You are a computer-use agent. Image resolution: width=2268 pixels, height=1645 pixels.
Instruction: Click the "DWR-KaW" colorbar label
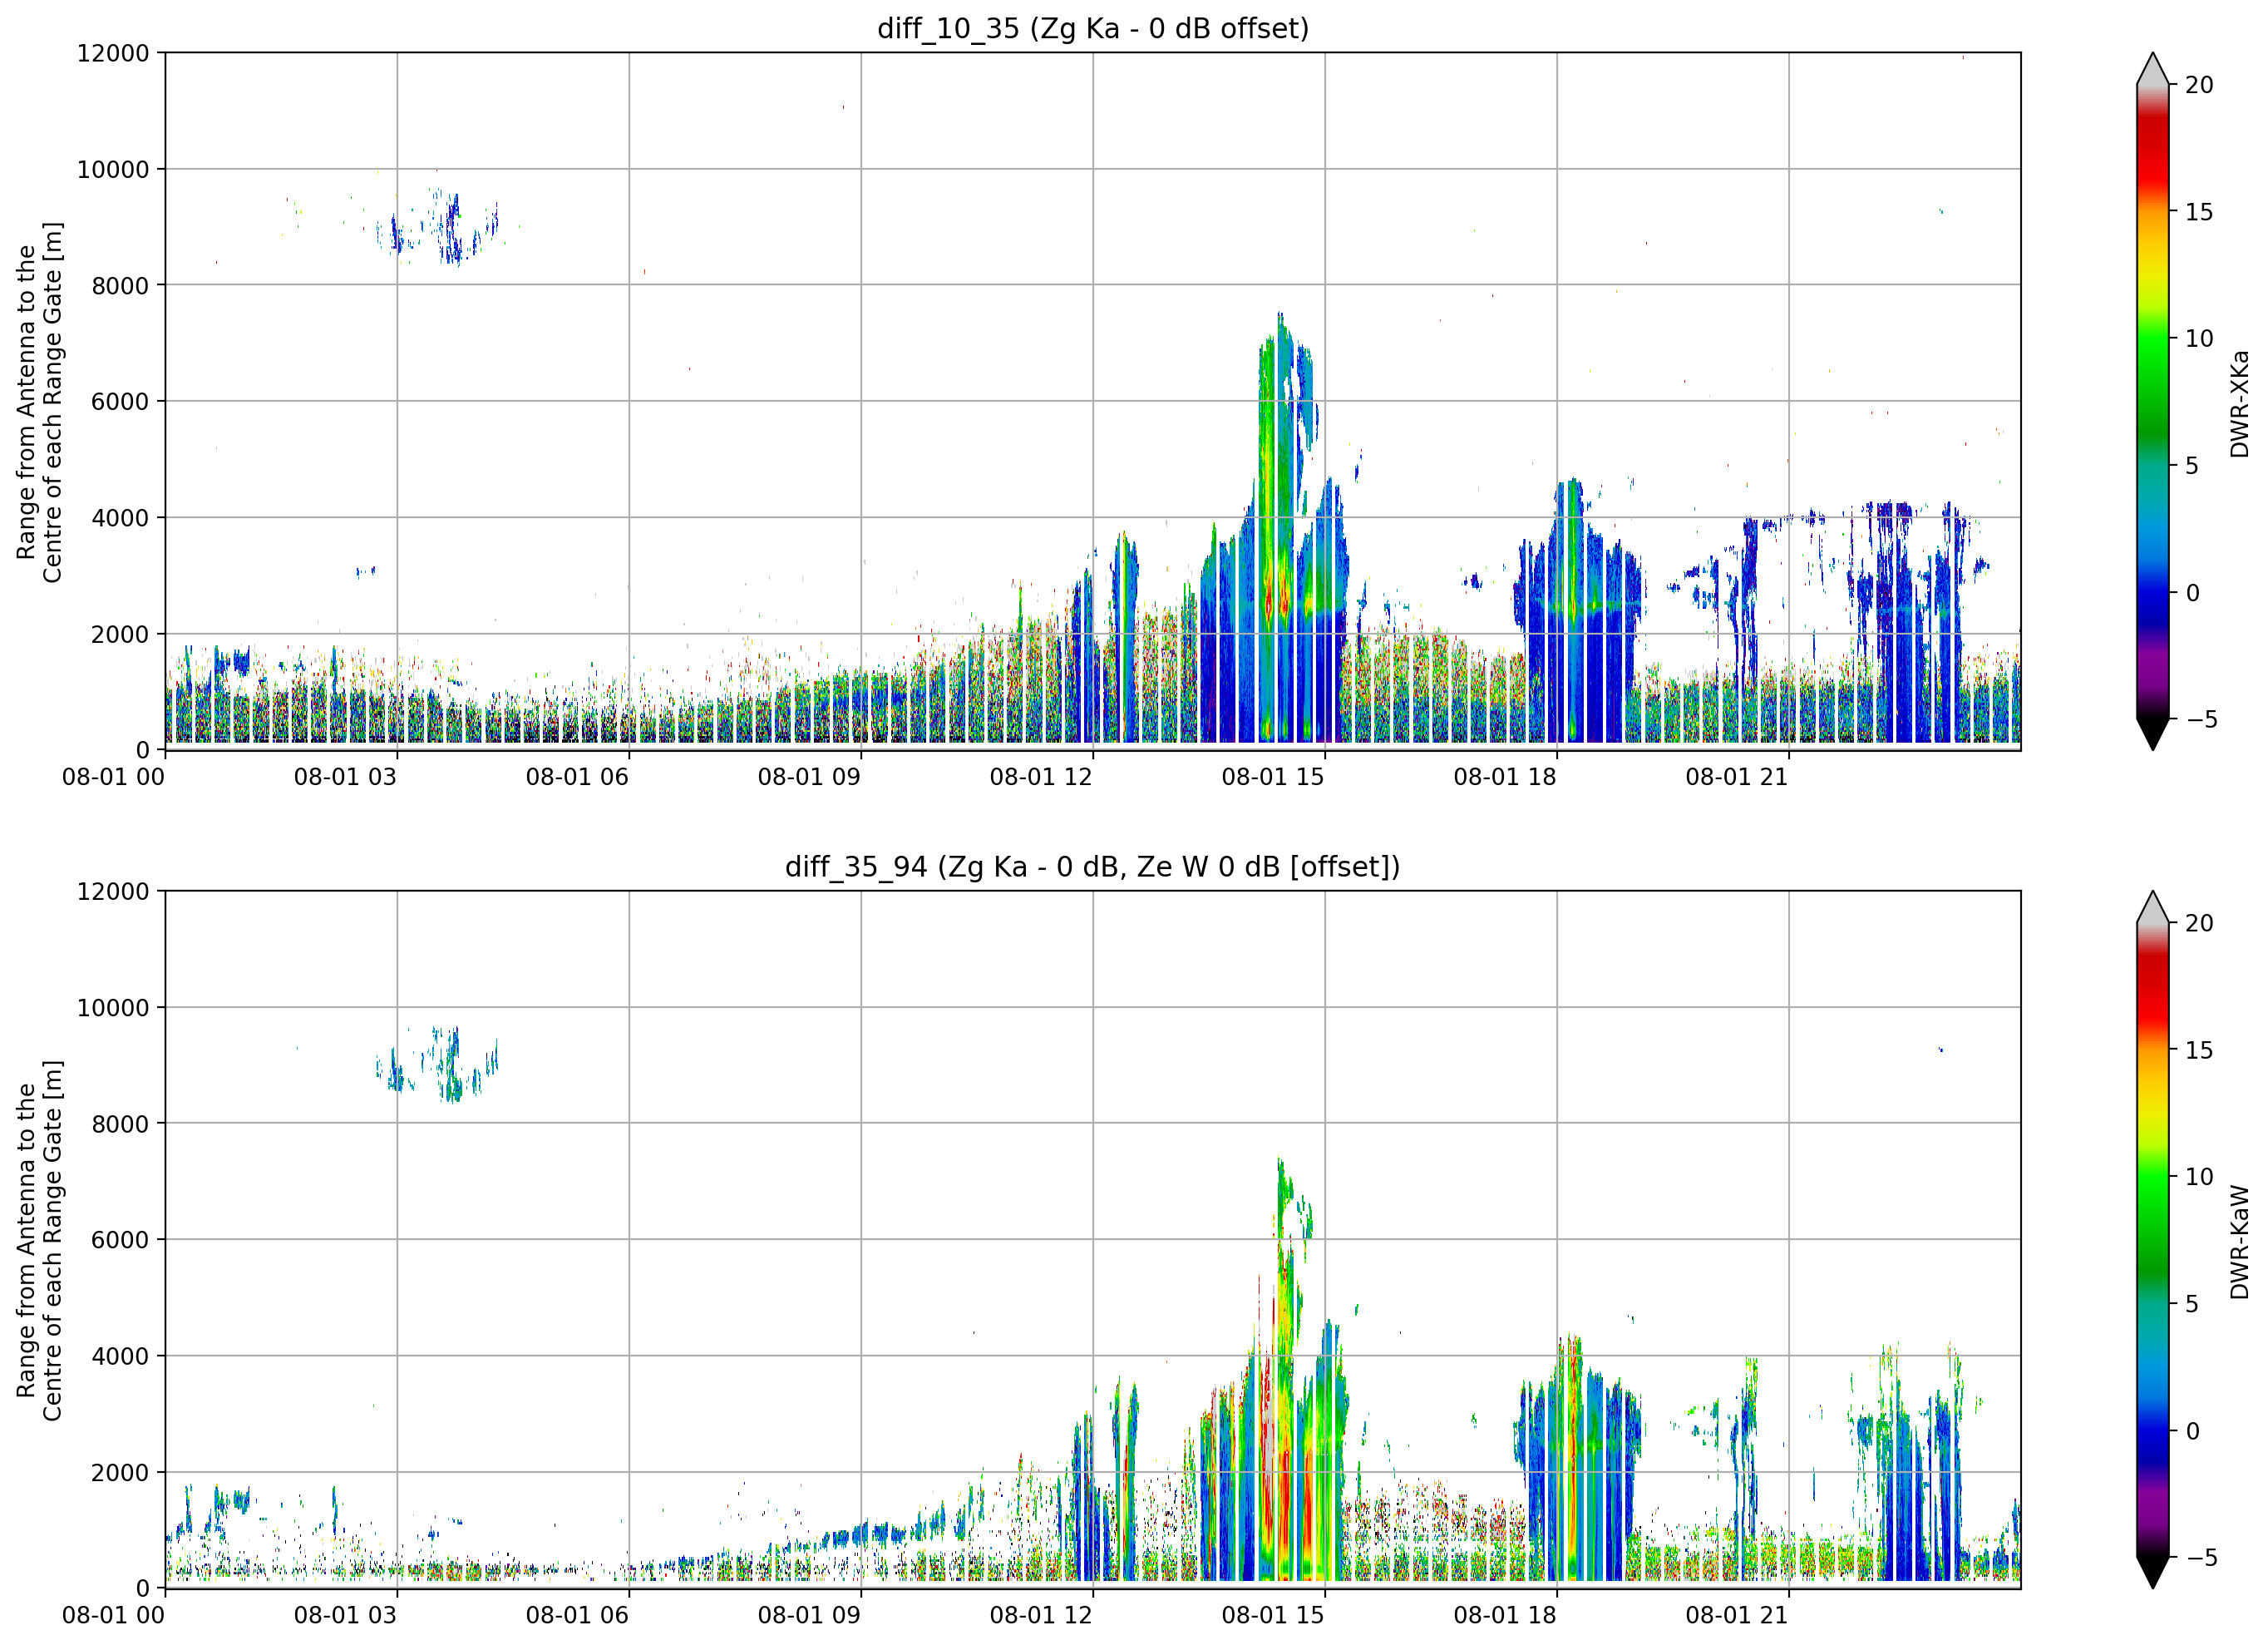pos(2239,1242)
